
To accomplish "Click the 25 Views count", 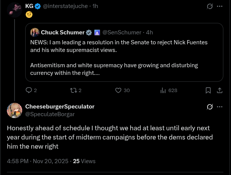I will [84, 161].
